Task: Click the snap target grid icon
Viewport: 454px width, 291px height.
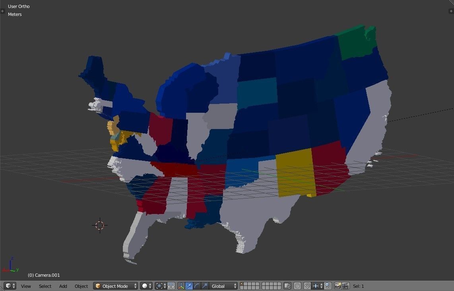Action: click(328, 286)
